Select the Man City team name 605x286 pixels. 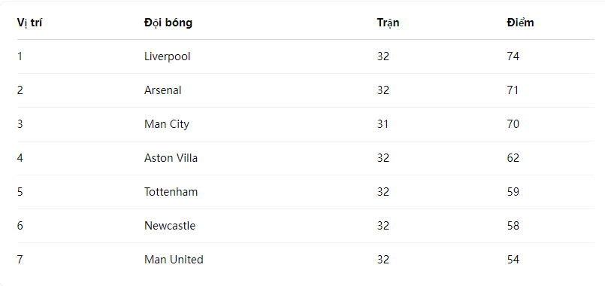[x=167, y=124]
